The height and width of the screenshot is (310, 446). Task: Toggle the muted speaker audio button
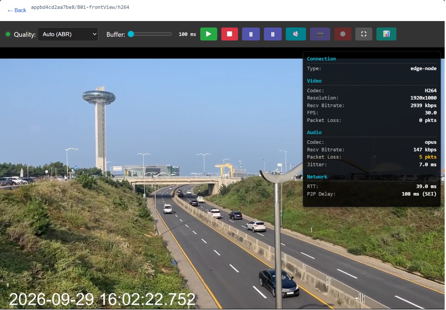point(296,34)
